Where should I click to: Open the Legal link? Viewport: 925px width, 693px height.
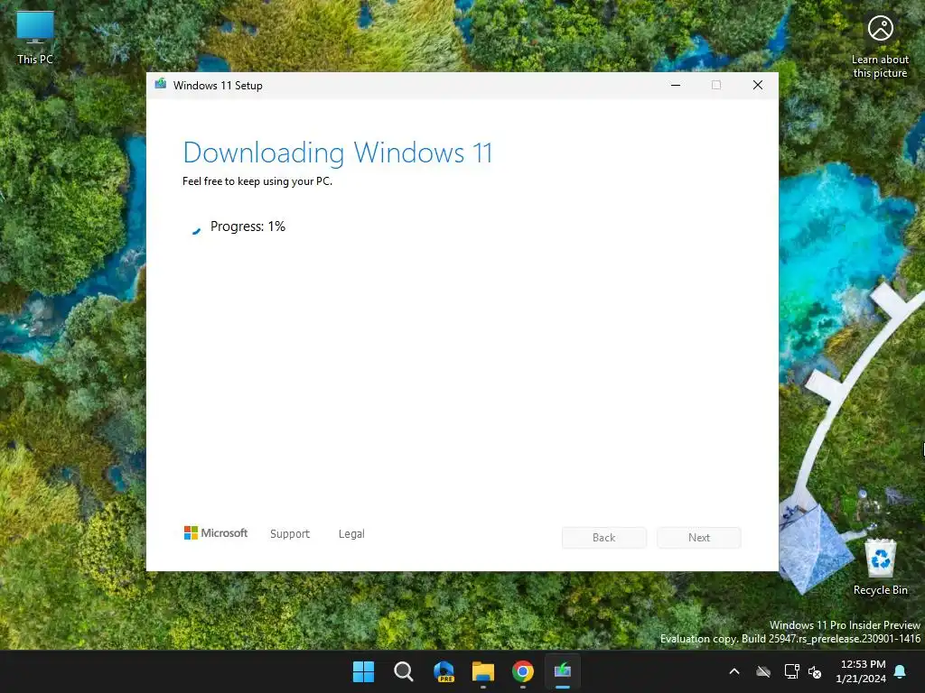351,534
